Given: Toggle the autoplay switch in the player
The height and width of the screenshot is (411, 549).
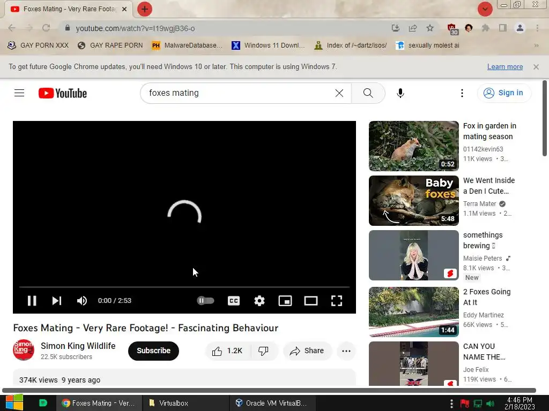Looking at the screenshot, I should (205, 301).
